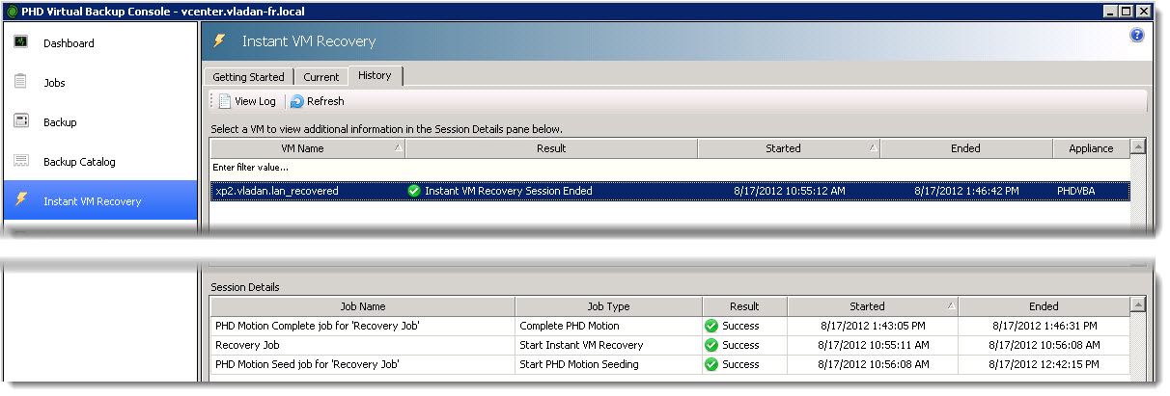This screenshot has width=1170, height=396.
Task: Switch to the Getting Started tab
Action: [x=248, y=77]
